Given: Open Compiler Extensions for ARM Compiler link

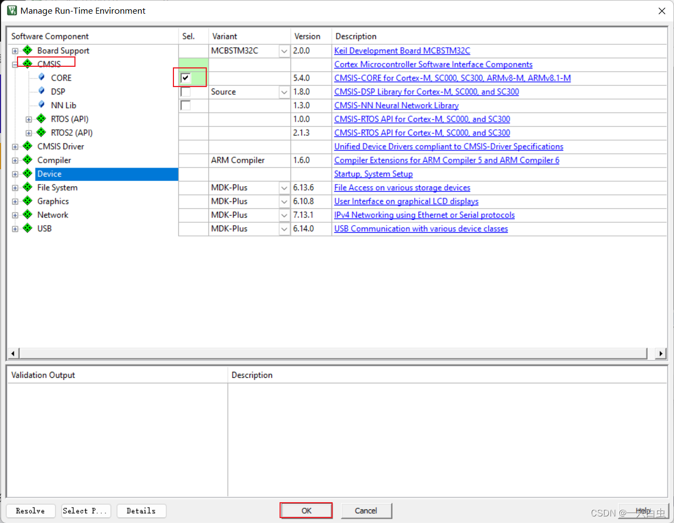Looking at the screenshot, I should click(446, 160).
